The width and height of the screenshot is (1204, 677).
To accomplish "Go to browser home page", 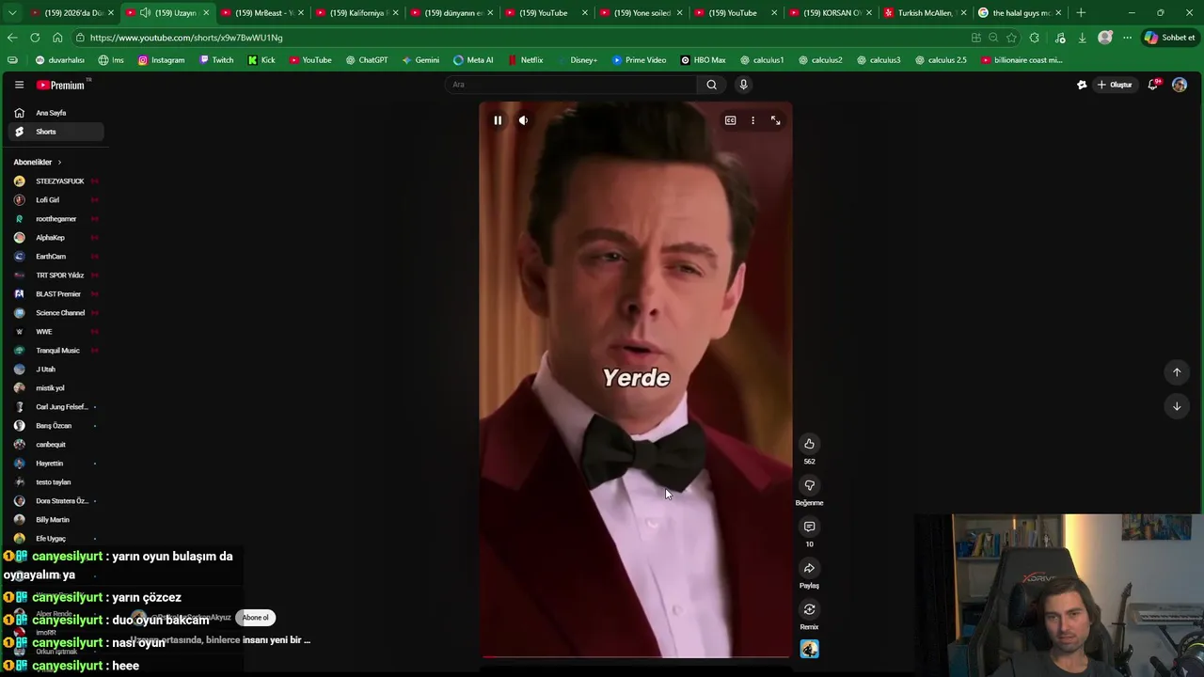I will [57, 38].
